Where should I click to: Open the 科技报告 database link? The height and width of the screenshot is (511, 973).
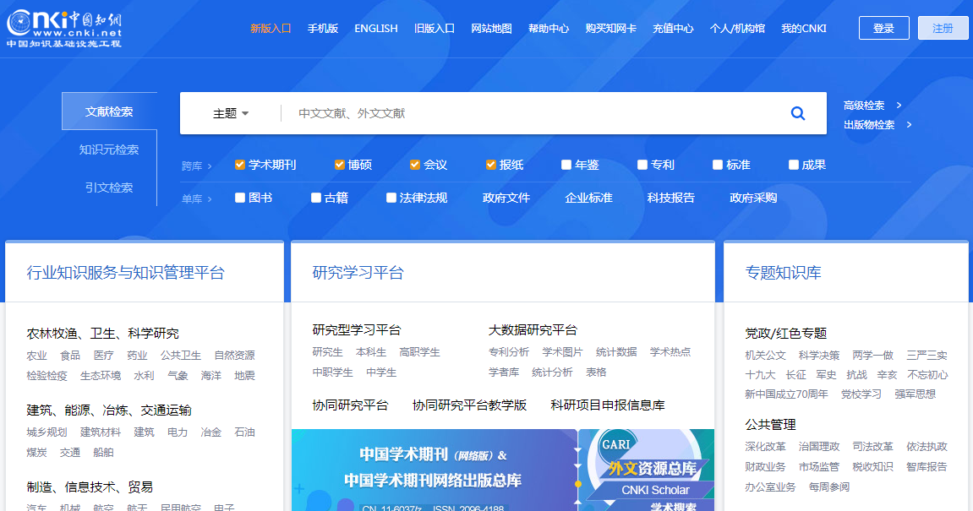(671, 198)
